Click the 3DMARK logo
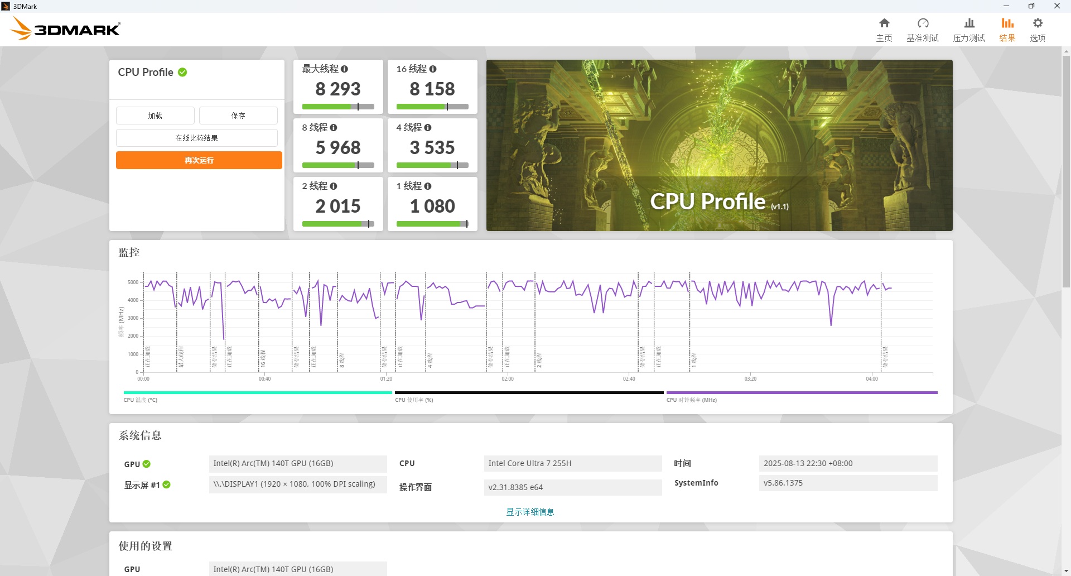Viewport: 1071px width, 576px height. point(65,28)
